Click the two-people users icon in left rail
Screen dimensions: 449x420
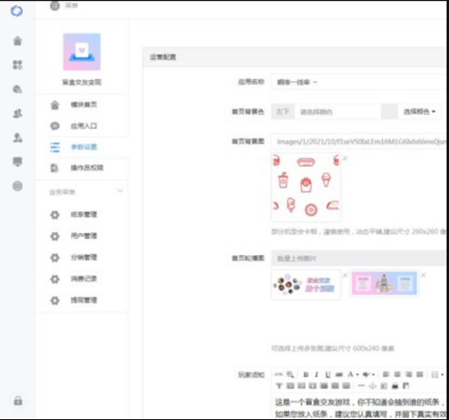[x=17, y=114]
